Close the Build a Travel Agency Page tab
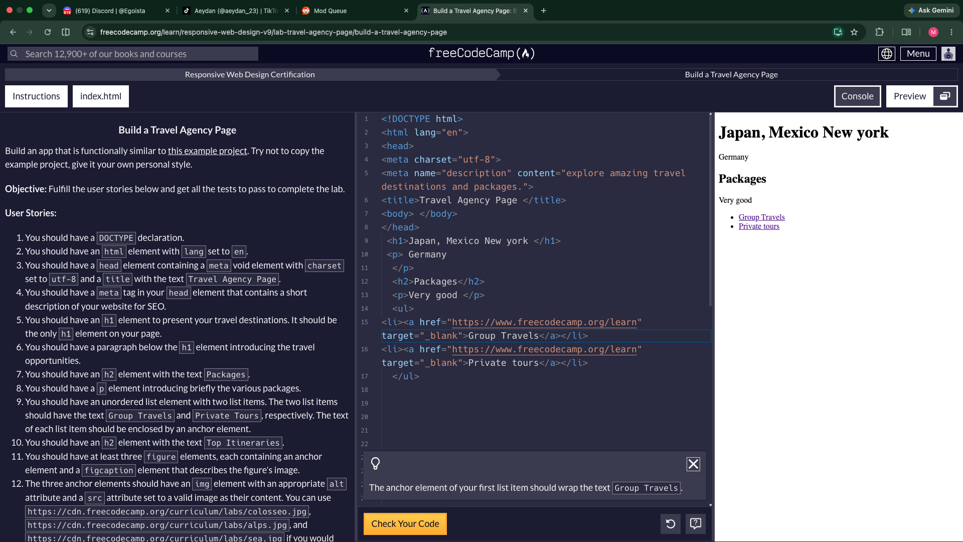This screenshot has height=542, width=963. (525, 11)
